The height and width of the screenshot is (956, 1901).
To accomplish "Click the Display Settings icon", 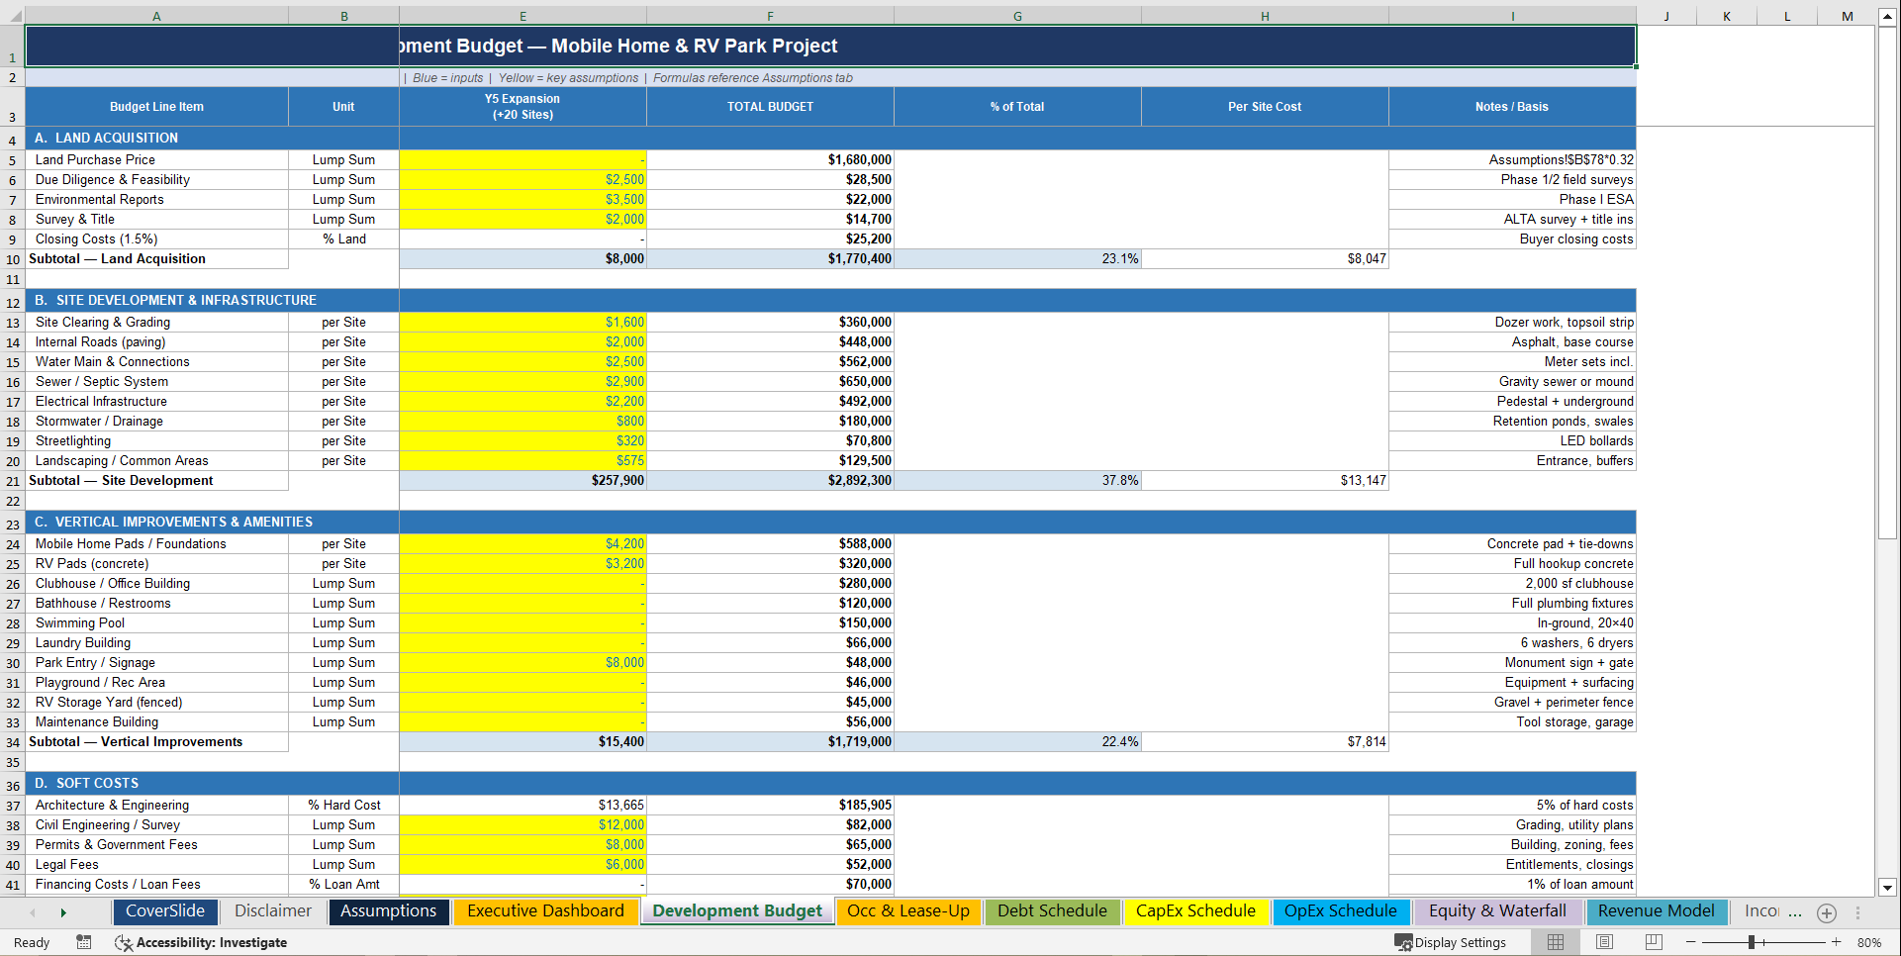I will (1401, 942).
